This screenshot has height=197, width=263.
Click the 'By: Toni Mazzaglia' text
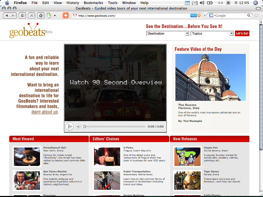click(x=190, y=121)
